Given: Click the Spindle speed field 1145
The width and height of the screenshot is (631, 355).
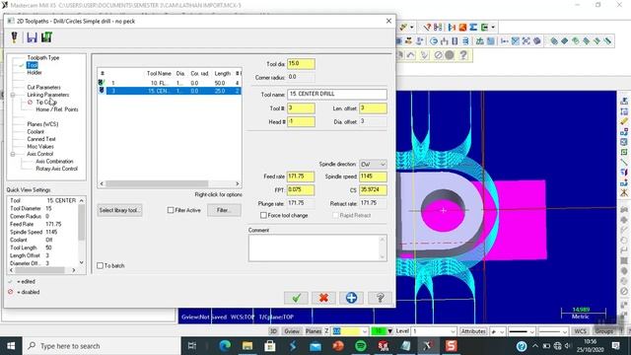Looking at the screenshot, I should 373,177.
